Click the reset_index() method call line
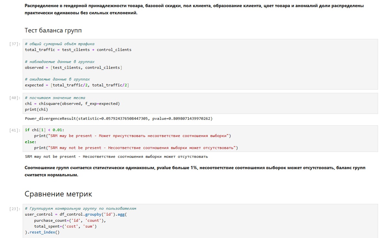 (x=42, y=232)
